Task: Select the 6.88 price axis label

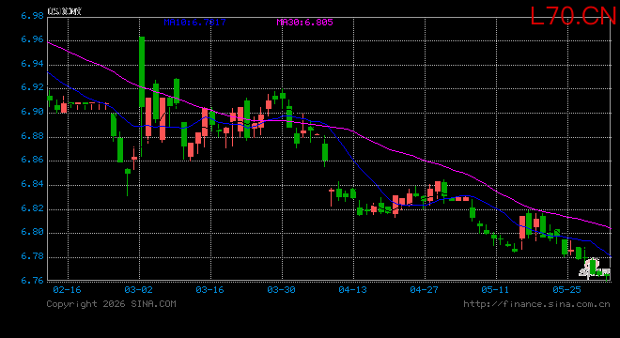Action: pos(33,135)
